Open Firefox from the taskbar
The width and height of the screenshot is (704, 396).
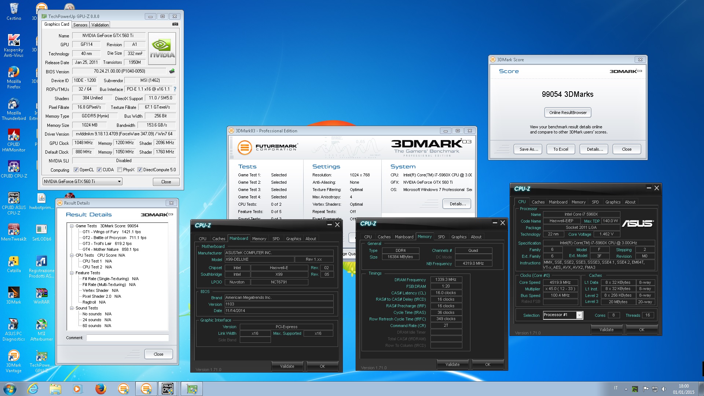100,389
